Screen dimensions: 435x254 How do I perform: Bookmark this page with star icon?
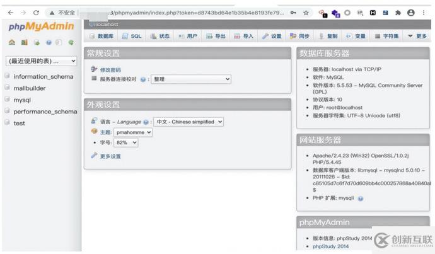pyautogui.click(x=306, y=13)
